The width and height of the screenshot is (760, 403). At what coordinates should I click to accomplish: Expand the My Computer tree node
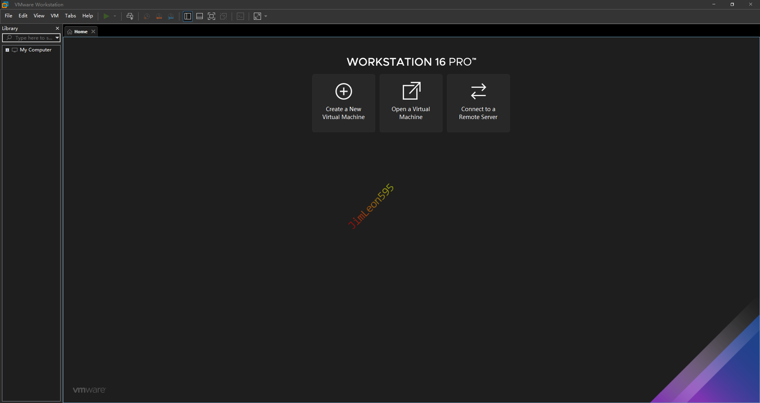click(7, 50)
